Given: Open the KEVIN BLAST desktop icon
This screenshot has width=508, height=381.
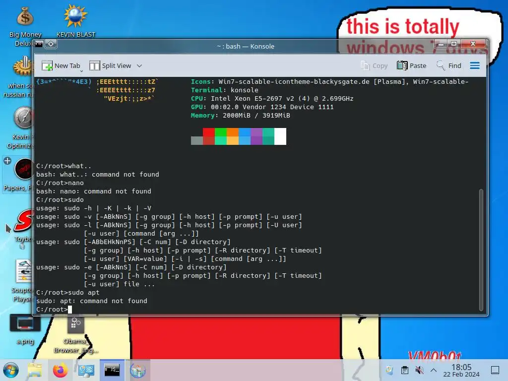Looking at the screenshot, I should click(x=76, y=21).
